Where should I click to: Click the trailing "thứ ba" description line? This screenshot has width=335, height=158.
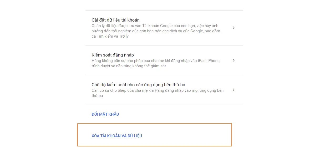tap(97, 96)
